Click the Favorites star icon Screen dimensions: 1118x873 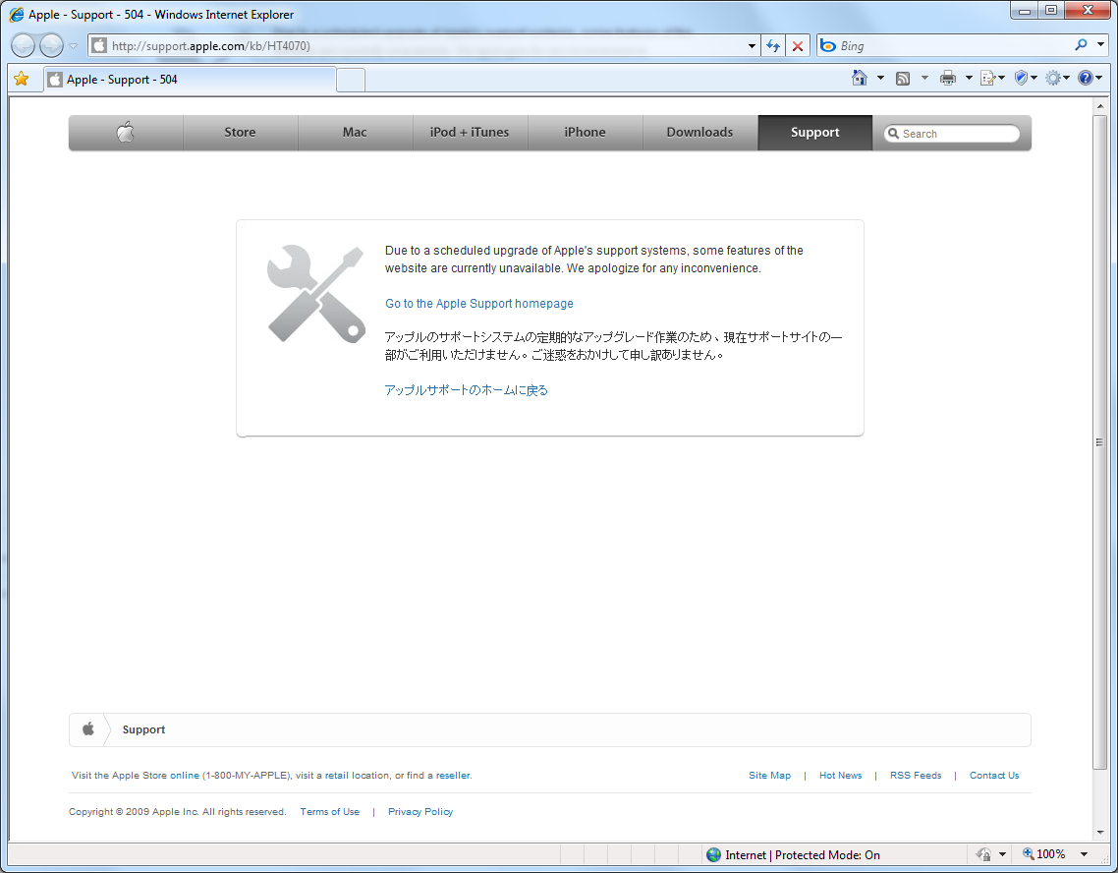22,79
